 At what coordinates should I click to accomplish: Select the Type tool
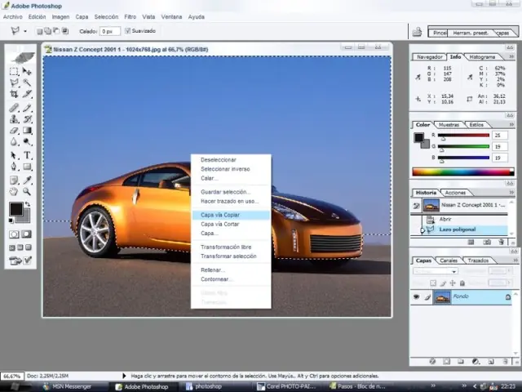(x=27, y=155)
